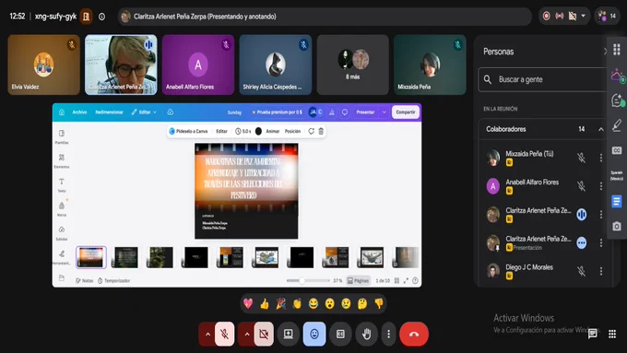
Task: Open options for Diego J C Morales
Action: click(601, 272)
